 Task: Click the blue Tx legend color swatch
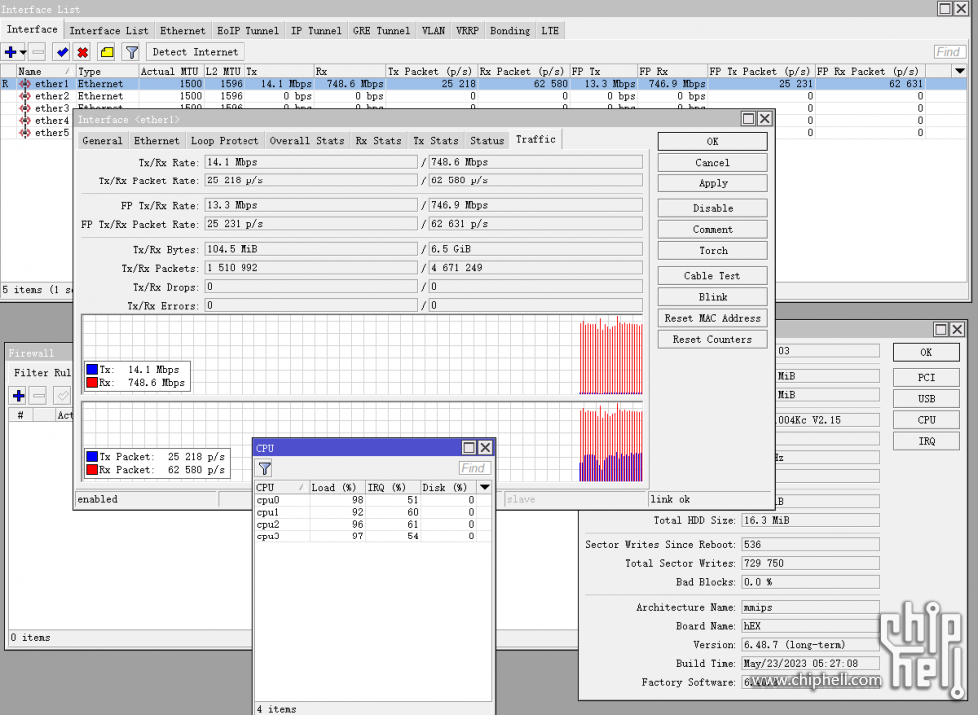92,370
